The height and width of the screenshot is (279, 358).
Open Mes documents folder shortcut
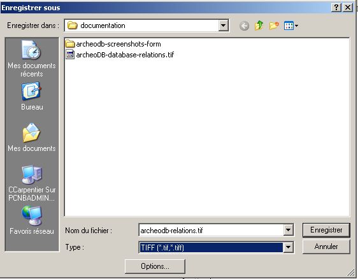point(31,138)
